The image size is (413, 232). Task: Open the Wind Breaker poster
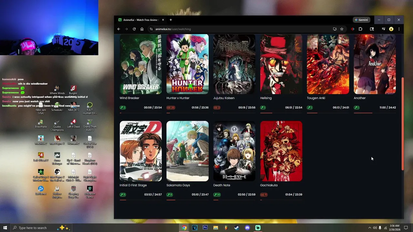[x=141, y=64]
